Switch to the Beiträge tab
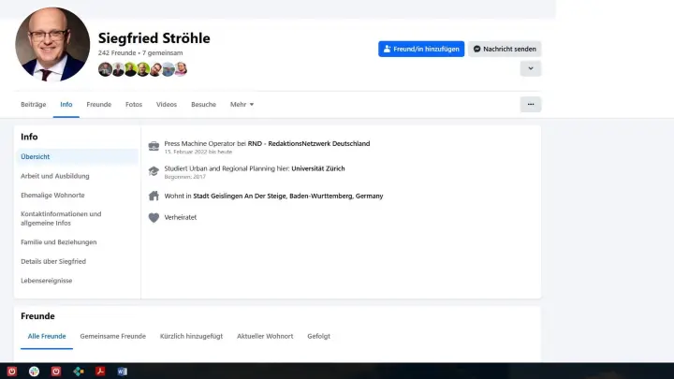This screenshot has height=379, width=674. 34,104
